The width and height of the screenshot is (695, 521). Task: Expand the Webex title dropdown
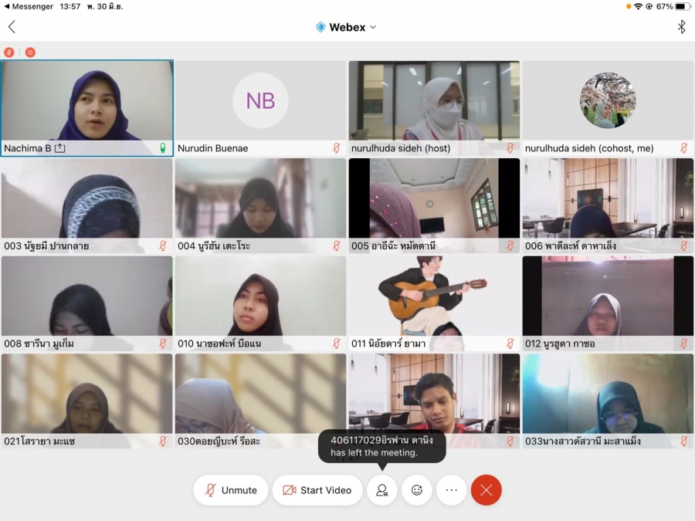(x=373, y=27)
